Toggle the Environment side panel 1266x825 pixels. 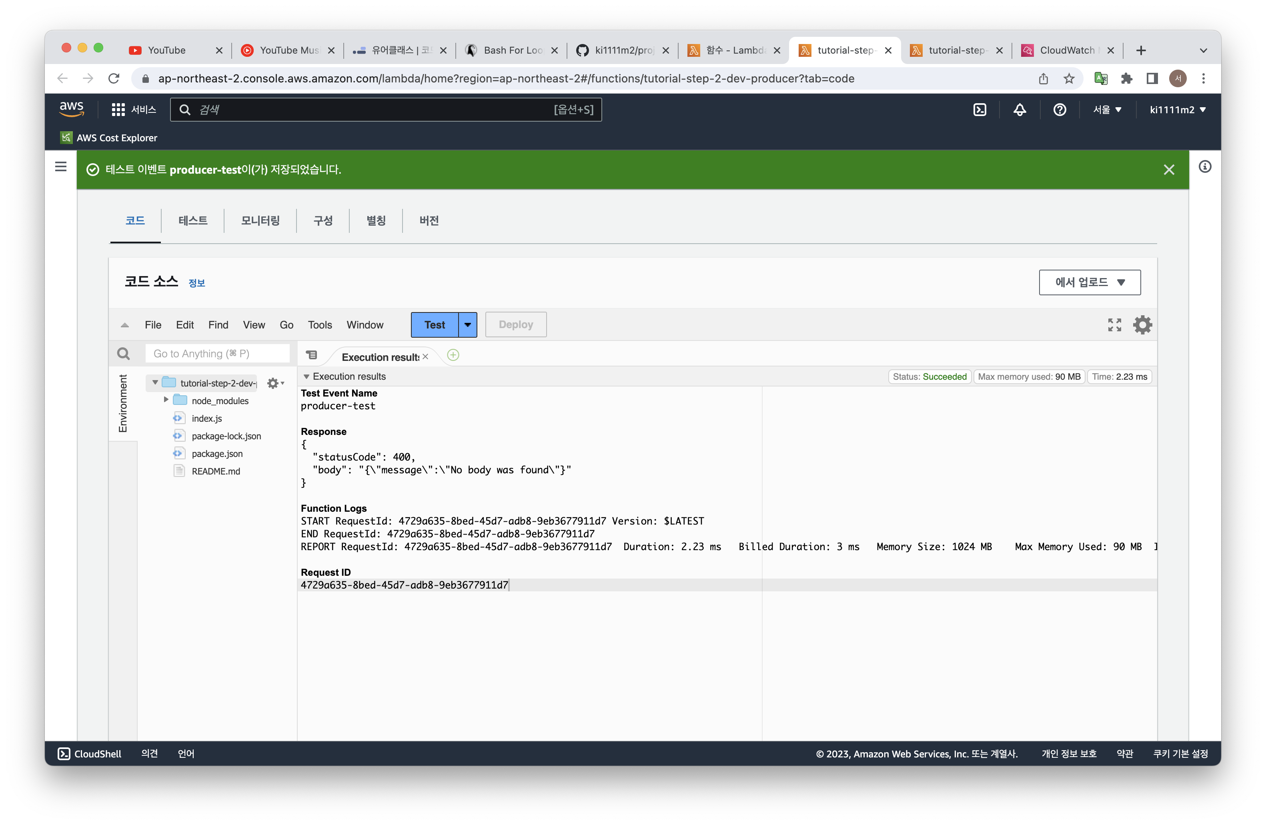point(123,403)
